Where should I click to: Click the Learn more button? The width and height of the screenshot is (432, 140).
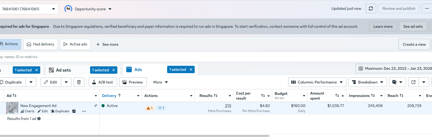tap(383, 26)
